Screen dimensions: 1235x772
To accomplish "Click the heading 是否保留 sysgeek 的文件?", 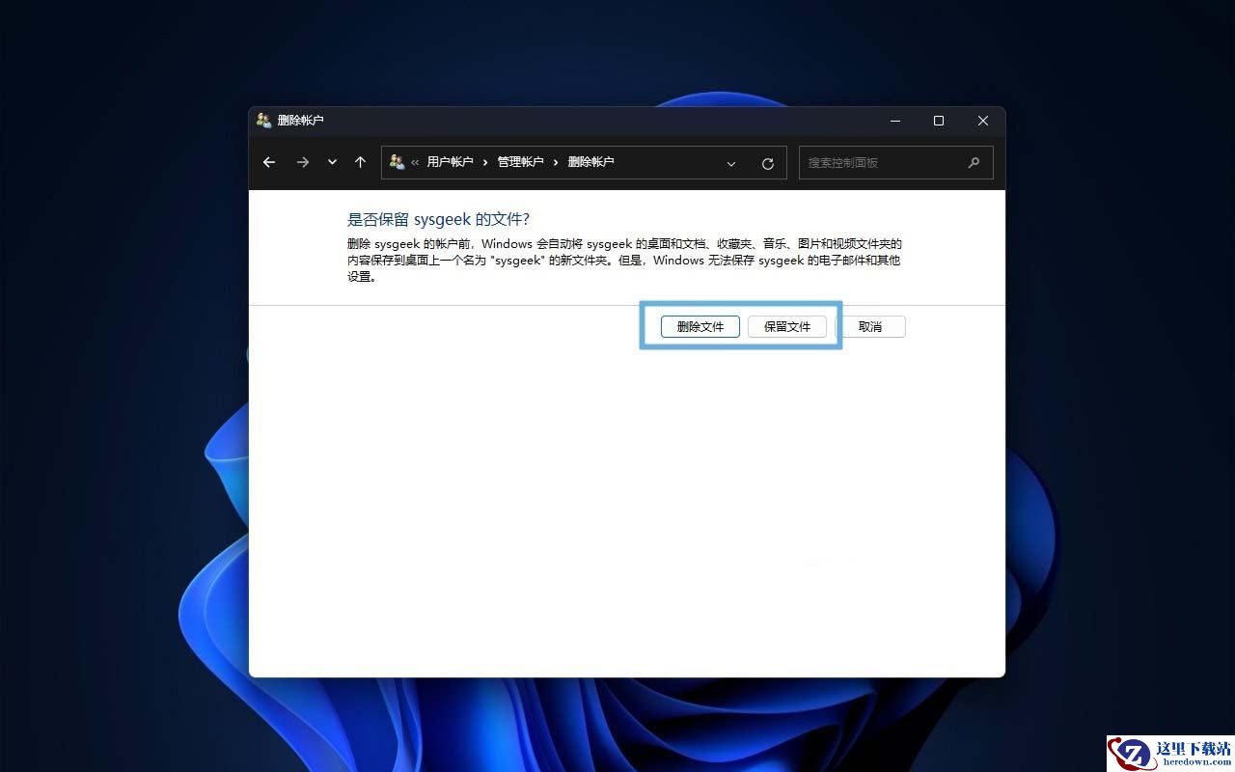I will tap(439, 220).
